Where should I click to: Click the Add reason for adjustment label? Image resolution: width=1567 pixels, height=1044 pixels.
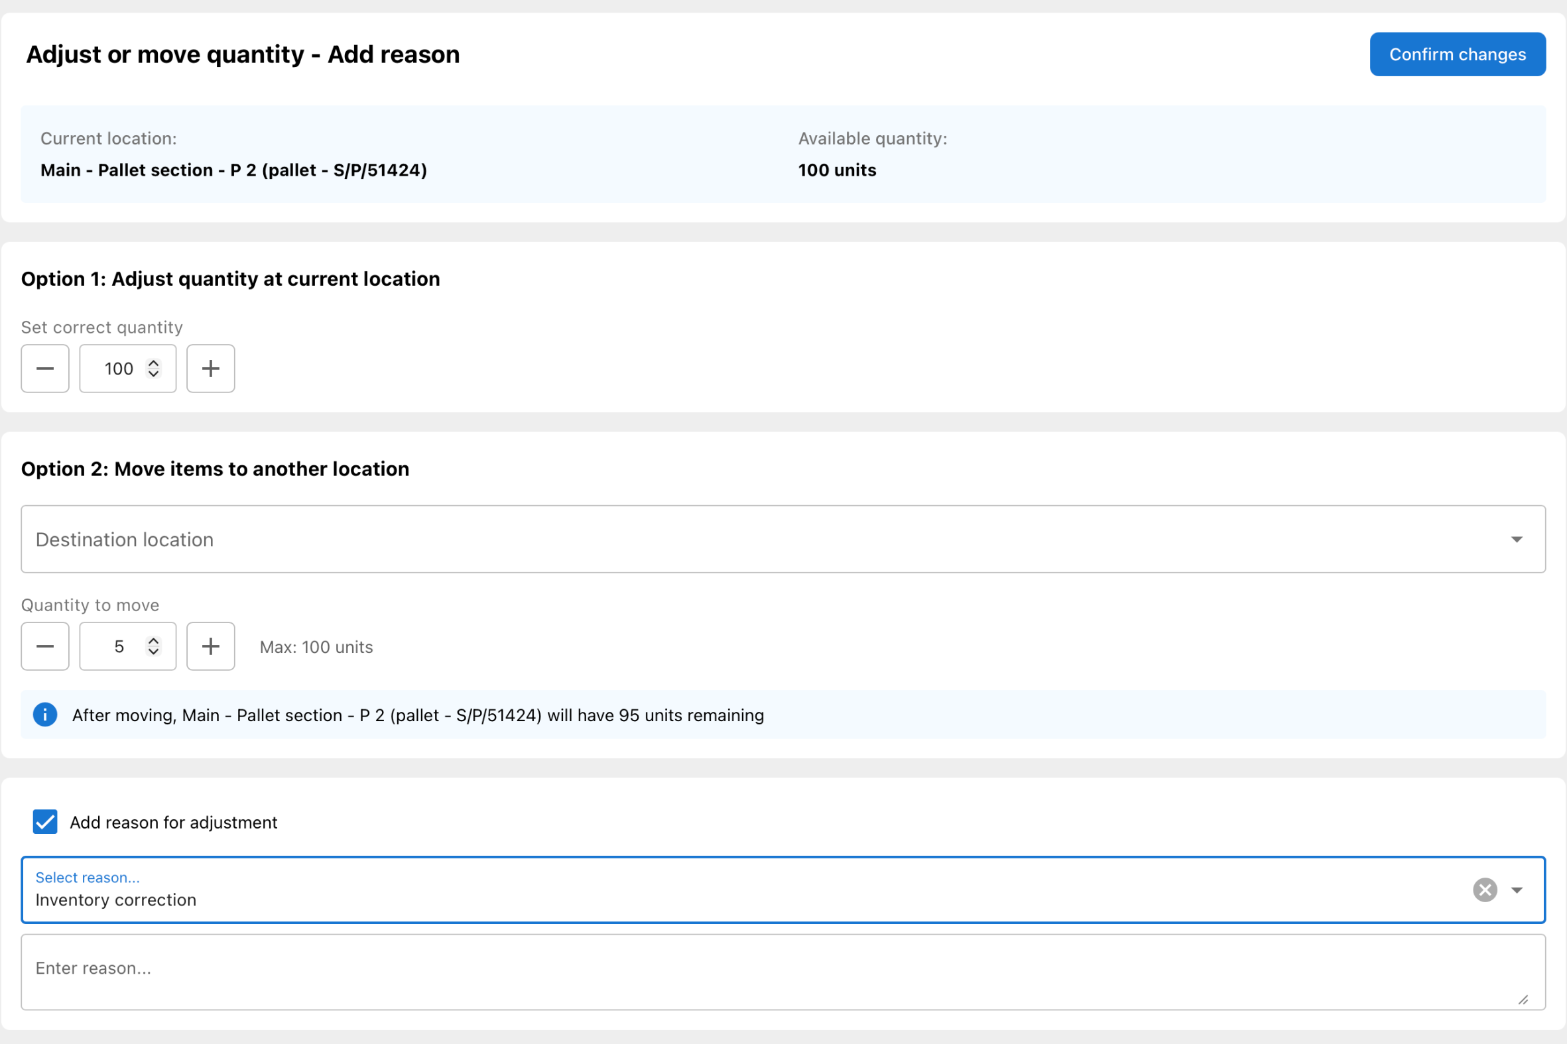click(173, 823)
